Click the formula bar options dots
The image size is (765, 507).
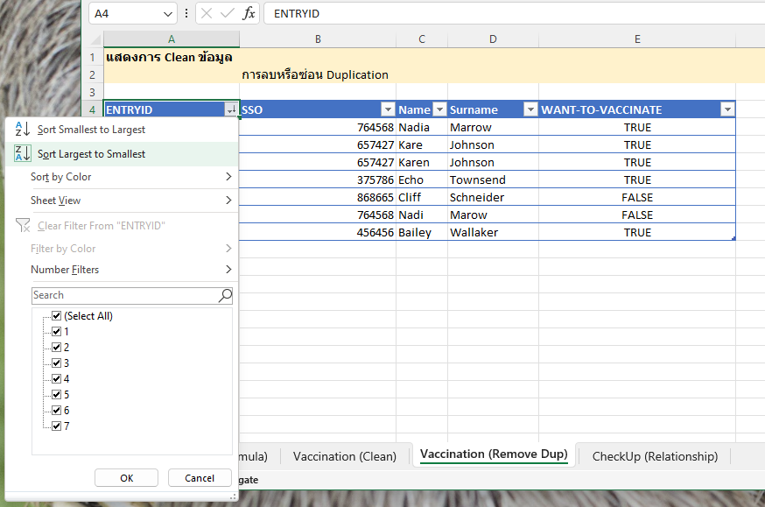pos(186,13)
